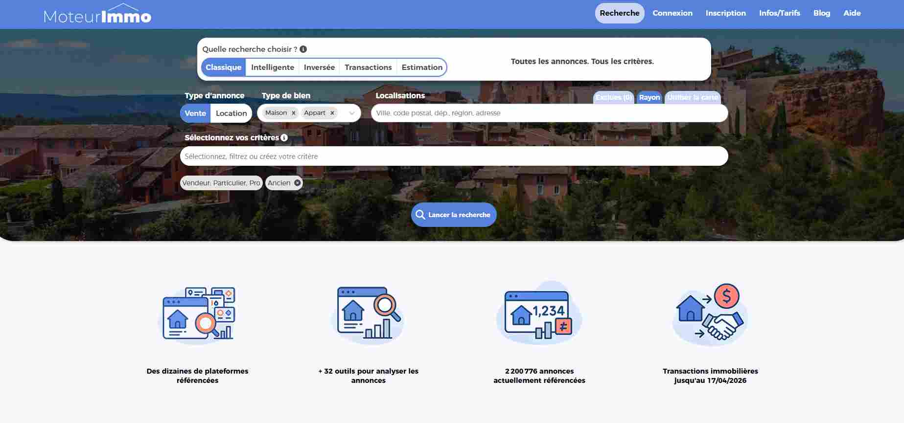The width and height of the screenshot is (904, 423).
Task: Click '+ 32 outils pour analyser les annonces' text
Action: click(369, 376)
